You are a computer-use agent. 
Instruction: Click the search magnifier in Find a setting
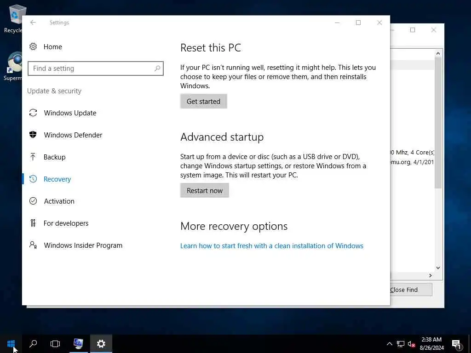[157, 68]
